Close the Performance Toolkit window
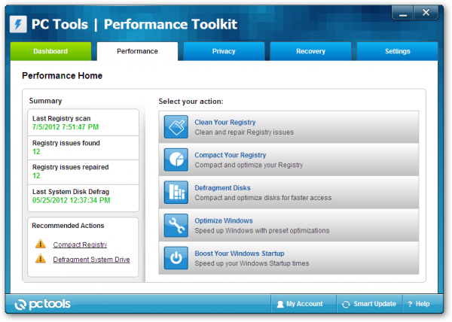 point(426,13)
